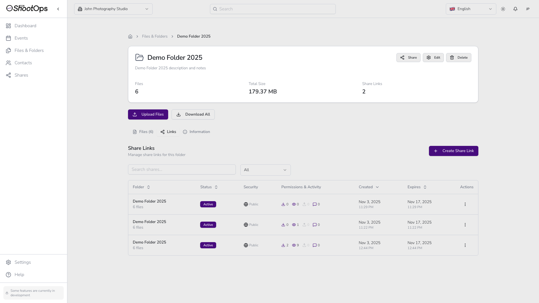Screen dimensions: 539x303
Task: Collapse the sidebar with the chevron arrow
Action: (x=58, y=9)
